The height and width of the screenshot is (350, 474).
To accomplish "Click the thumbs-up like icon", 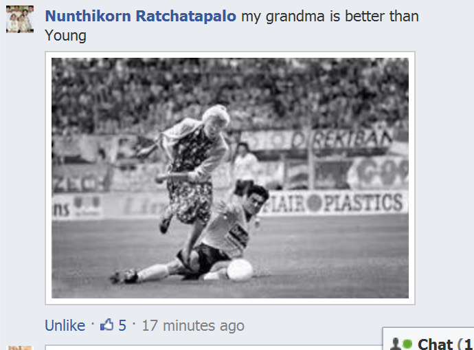I will pyautogui.click(x=106, y=325).
